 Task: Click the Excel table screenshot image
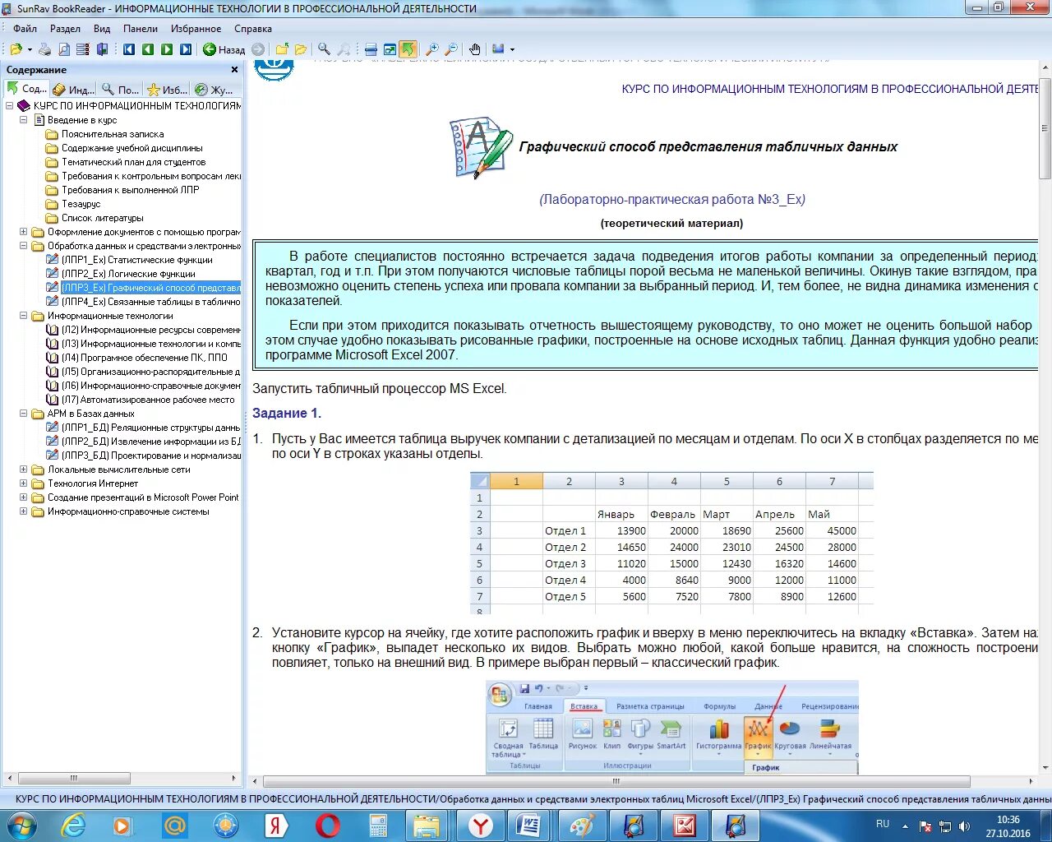click(x=671, y=543)
